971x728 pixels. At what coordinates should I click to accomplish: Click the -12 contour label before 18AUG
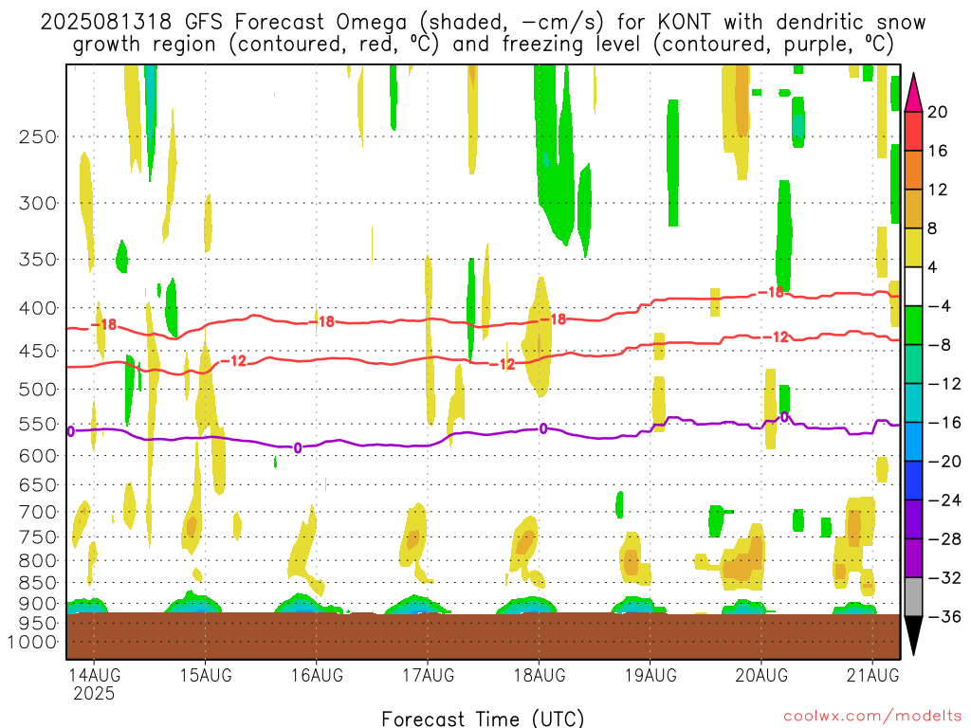tap(503, 364)
